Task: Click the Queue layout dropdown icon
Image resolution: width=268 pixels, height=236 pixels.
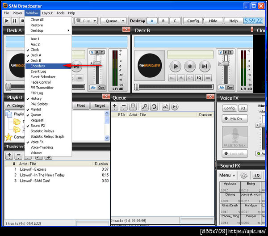Action: click(133, 106)
